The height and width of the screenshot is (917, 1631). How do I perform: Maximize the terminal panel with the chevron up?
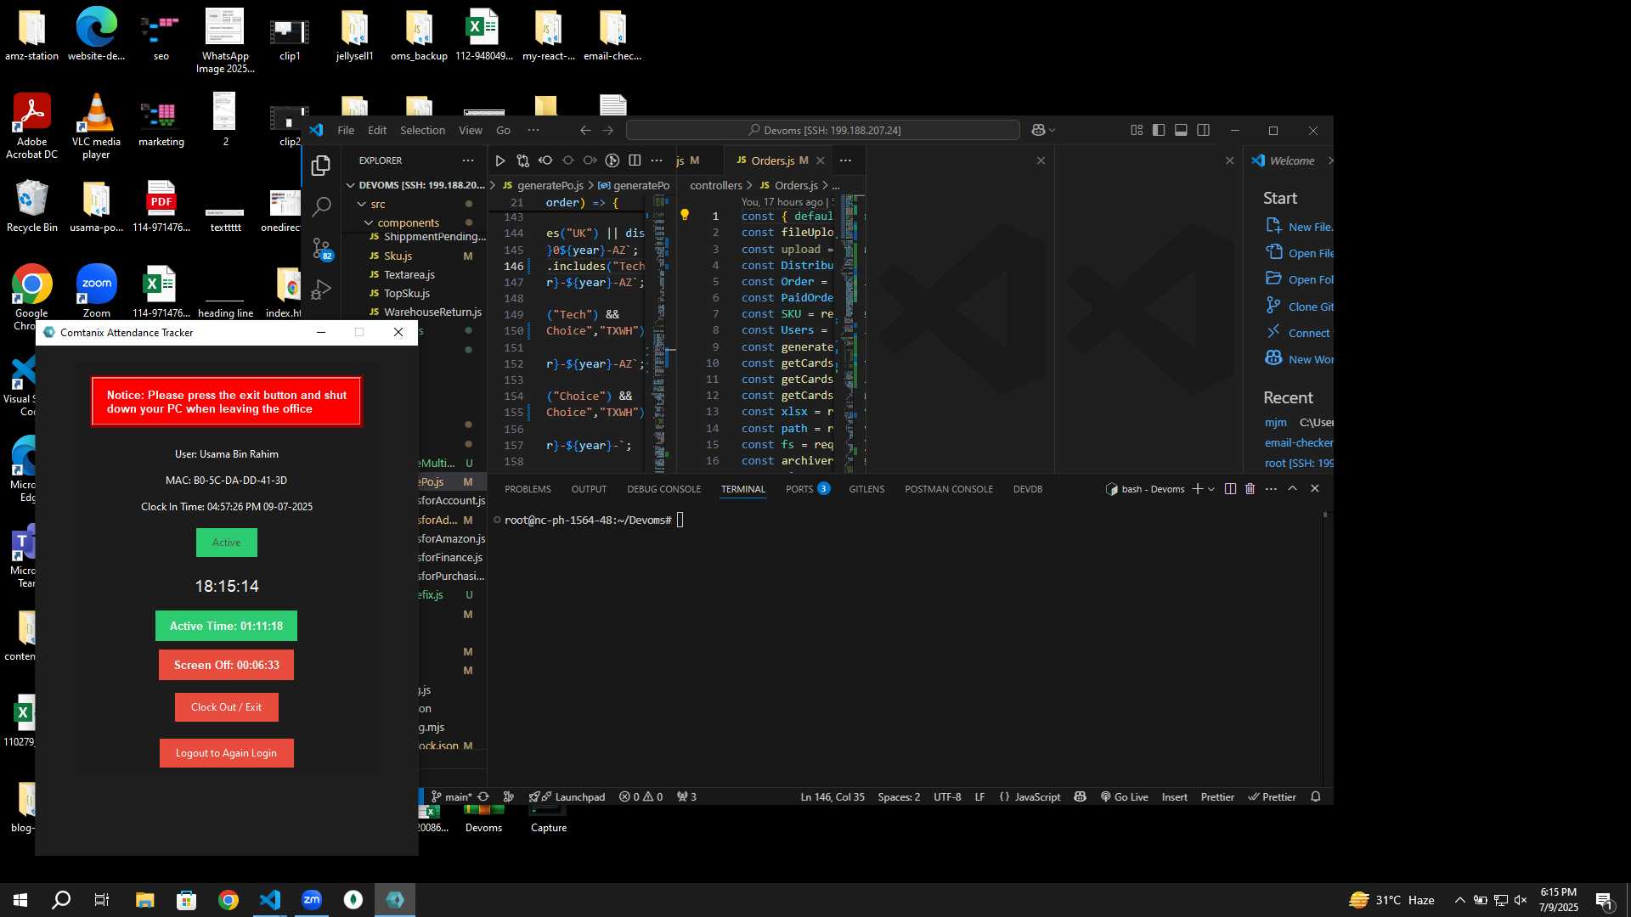[x=1292, y=489]
